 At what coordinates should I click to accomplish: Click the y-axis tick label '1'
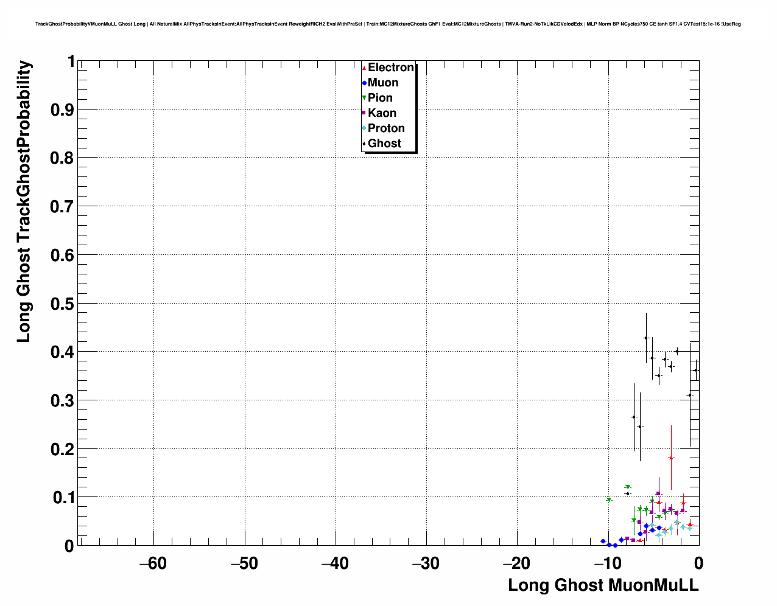click(71, 61)
